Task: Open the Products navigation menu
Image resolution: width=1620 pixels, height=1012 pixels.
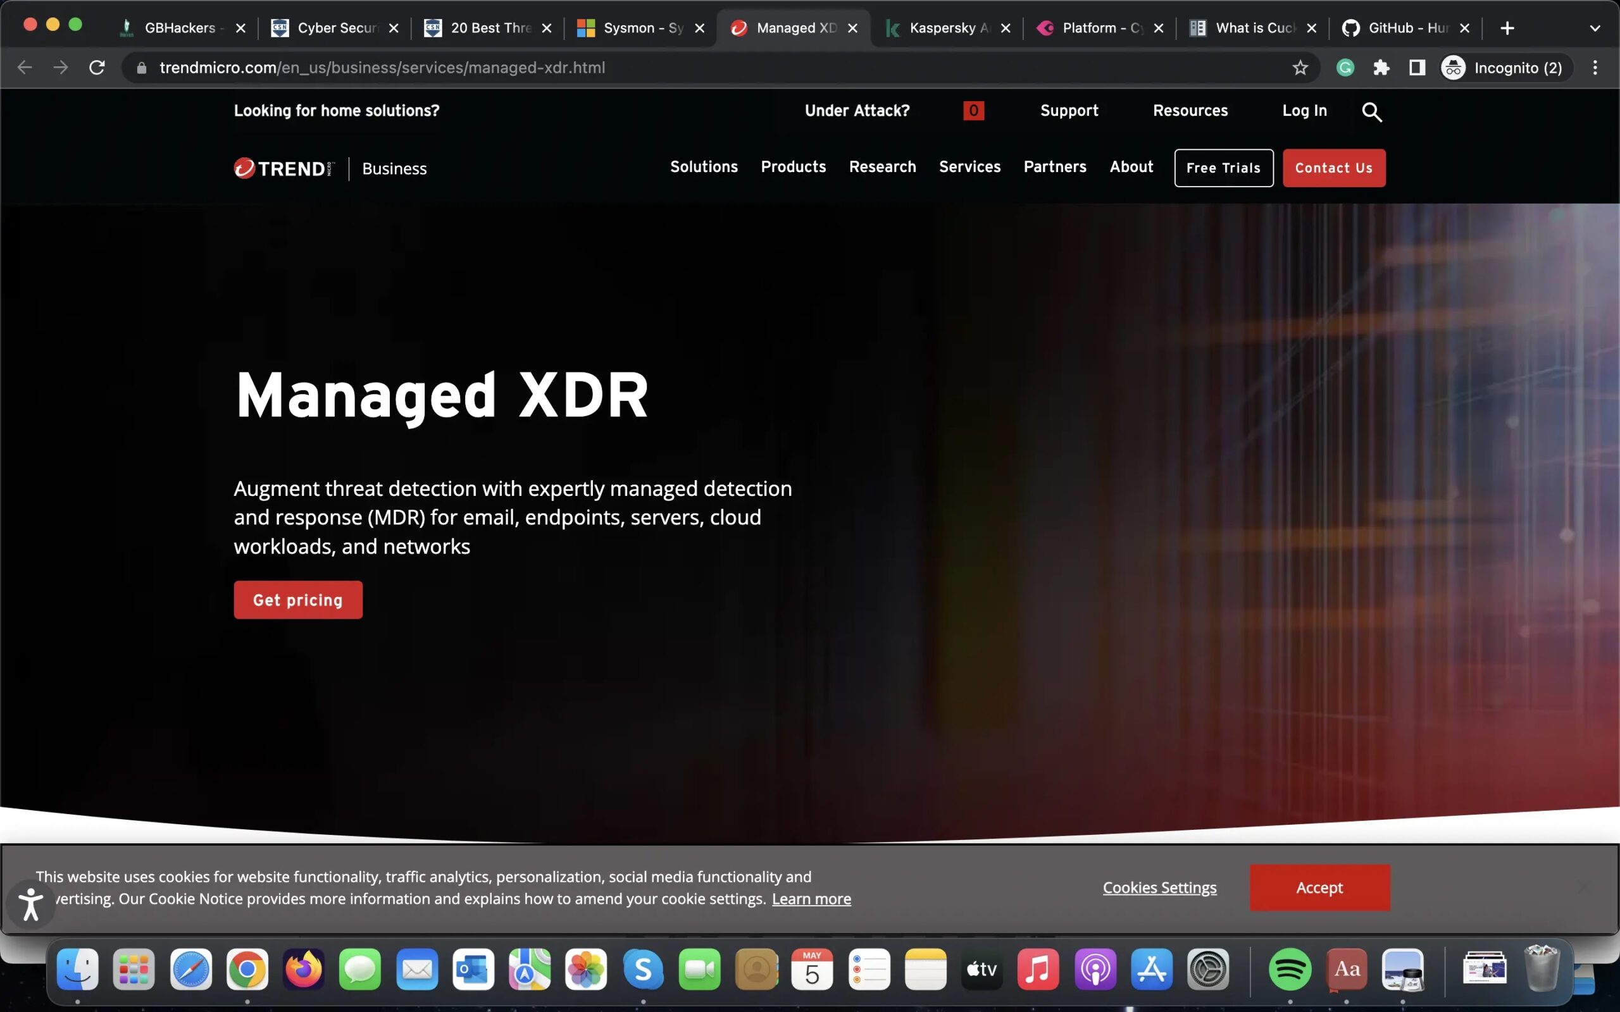Action: click(x=794, y=166)
